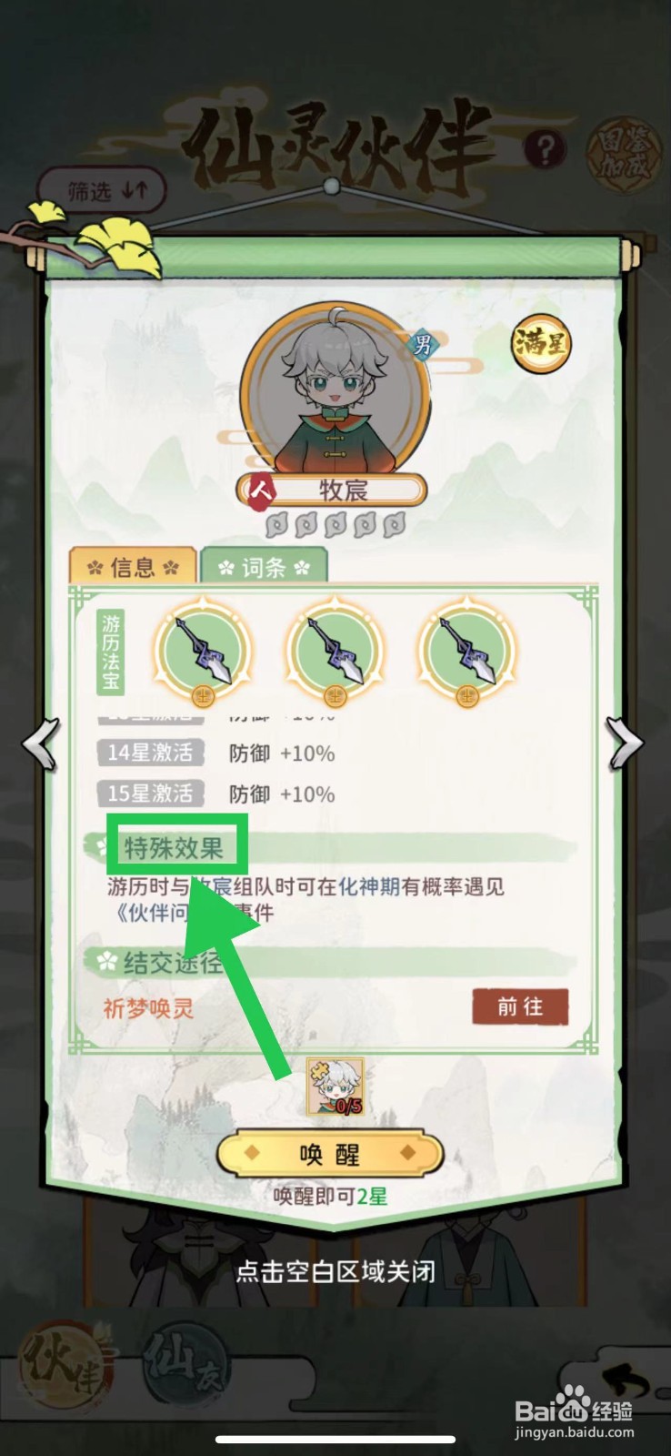Switch to the 信息 tab
The image size is (671, 1456).
[x=133, y=567]
